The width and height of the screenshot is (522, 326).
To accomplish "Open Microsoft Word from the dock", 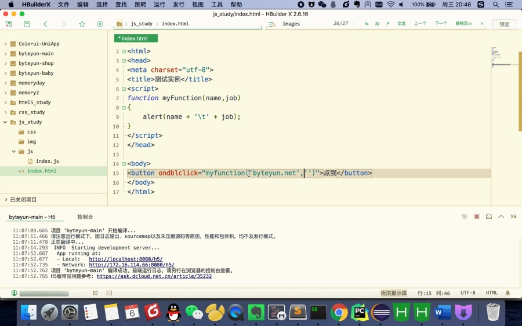I will point(443,313).
